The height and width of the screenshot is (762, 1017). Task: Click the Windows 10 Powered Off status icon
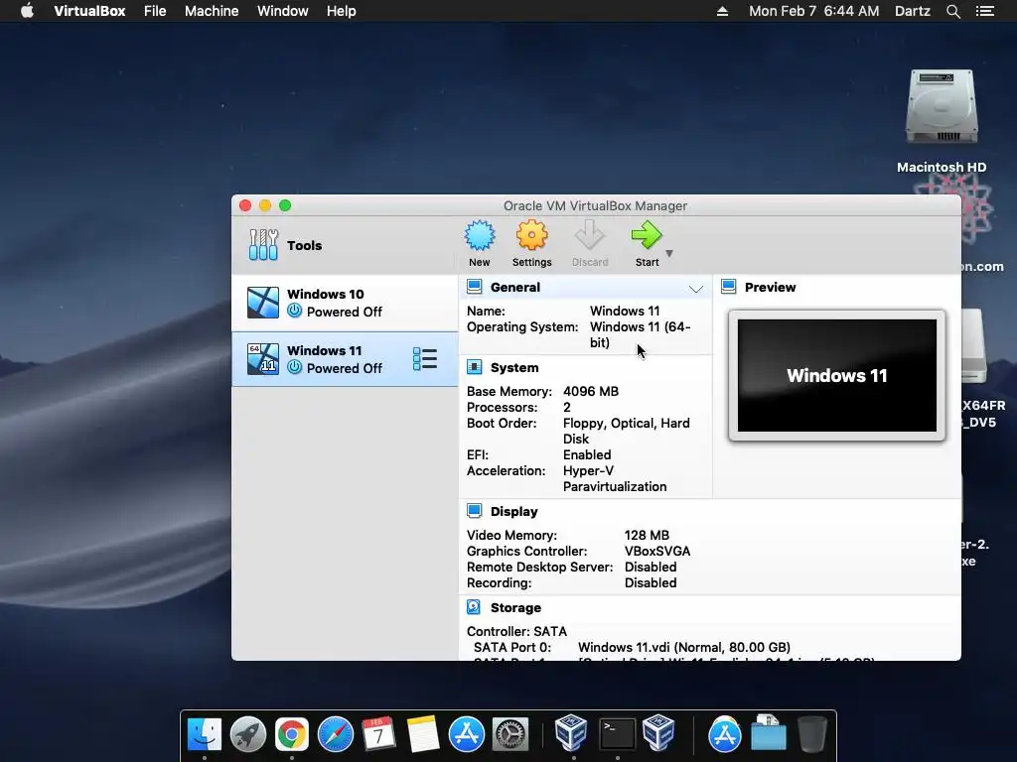click(294, 311)
